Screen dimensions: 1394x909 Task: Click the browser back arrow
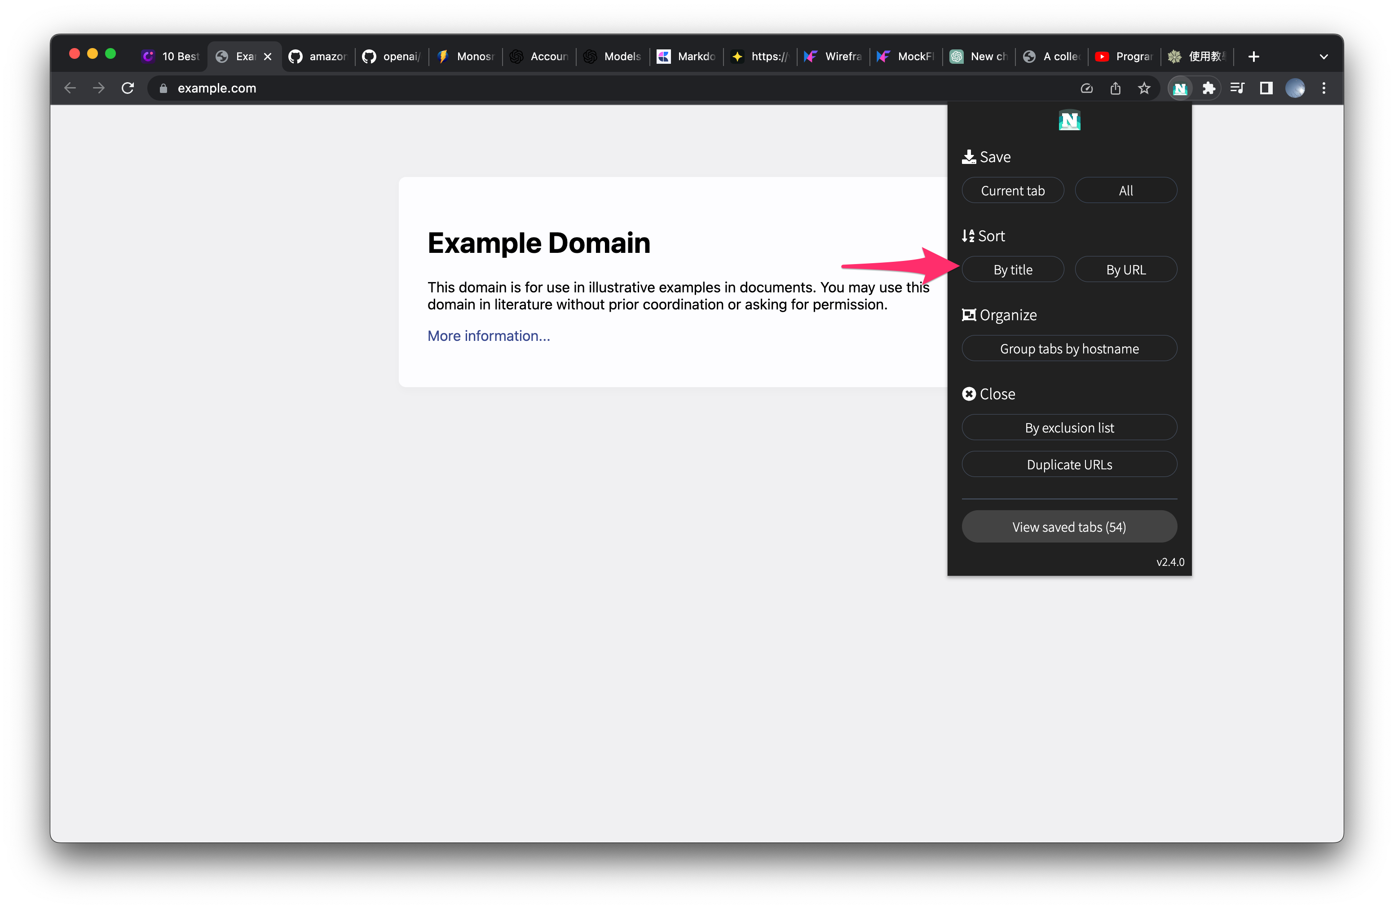tap(71, 88)
